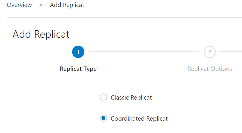The image size is (242, 133).
Task: Click the number 1 inside blue circle
Action: coord(78,52)
